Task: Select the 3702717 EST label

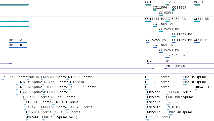Action: click(153, 102)
